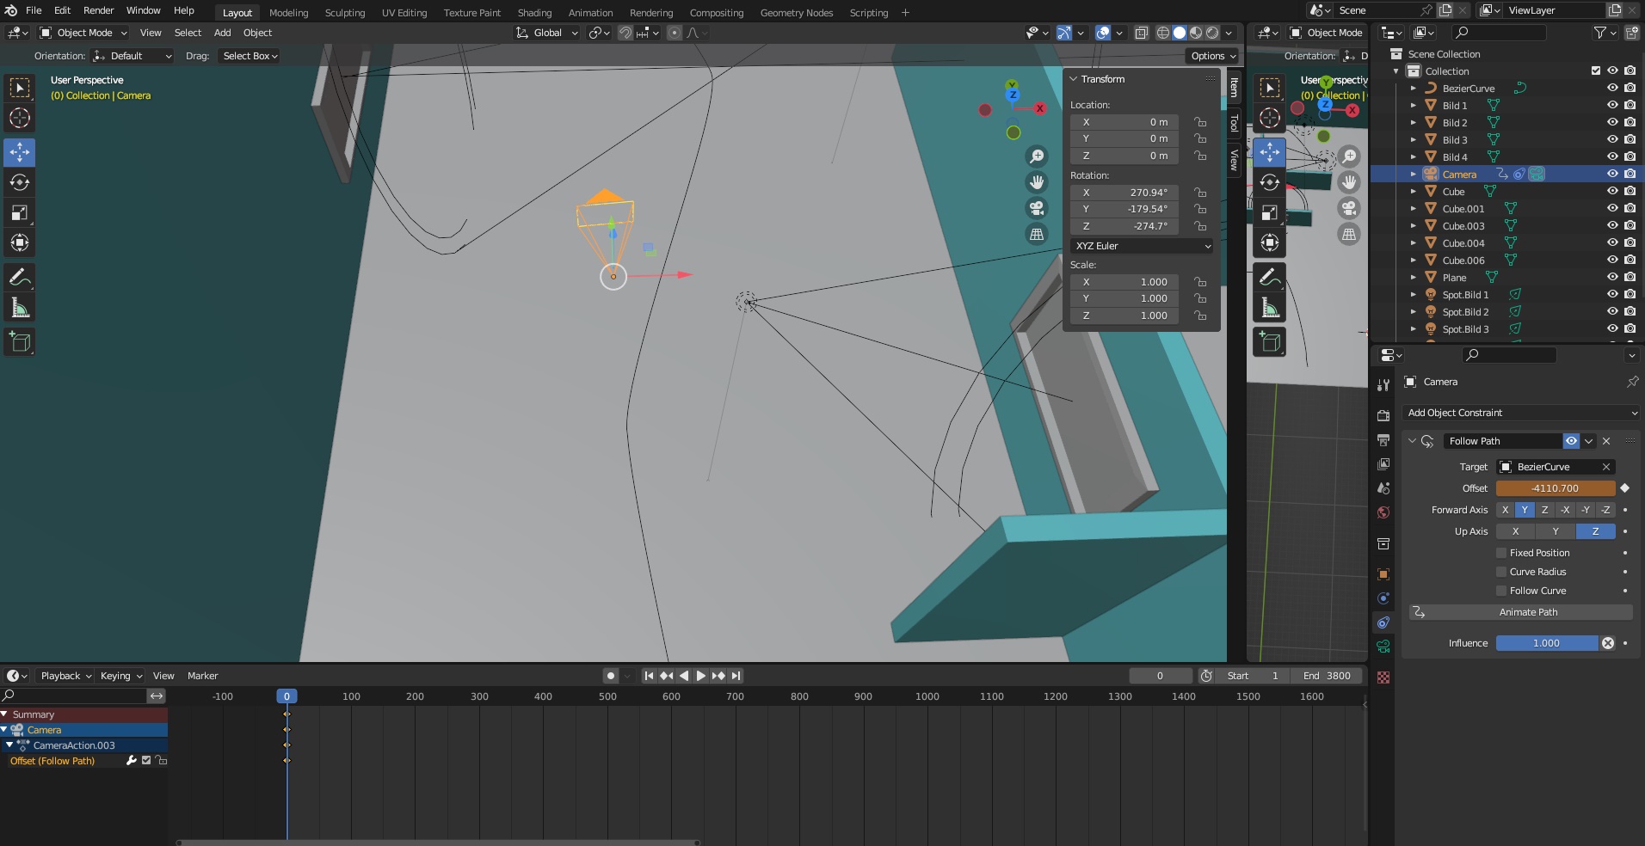Select the Cursor tool in left toolbar
This screenshot has height=846, width=1645.
pyautogui.click(x=20, y=119)
